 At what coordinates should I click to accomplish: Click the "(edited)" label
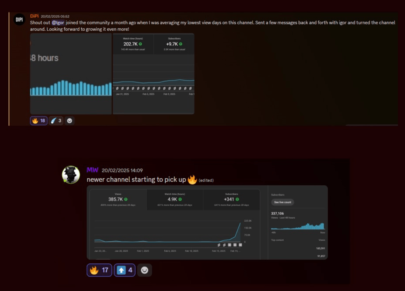coord(206,180)
